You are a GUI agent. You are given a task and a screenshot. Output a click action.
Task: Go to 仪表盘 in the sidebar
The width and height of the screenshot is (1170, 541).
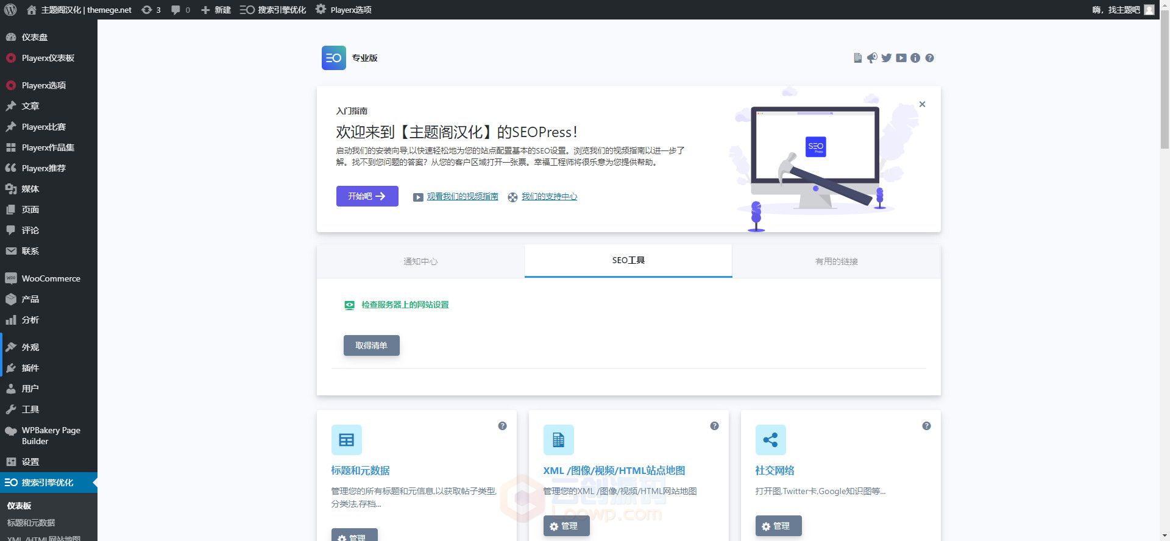pyautogui.click(x=49, y=37)
